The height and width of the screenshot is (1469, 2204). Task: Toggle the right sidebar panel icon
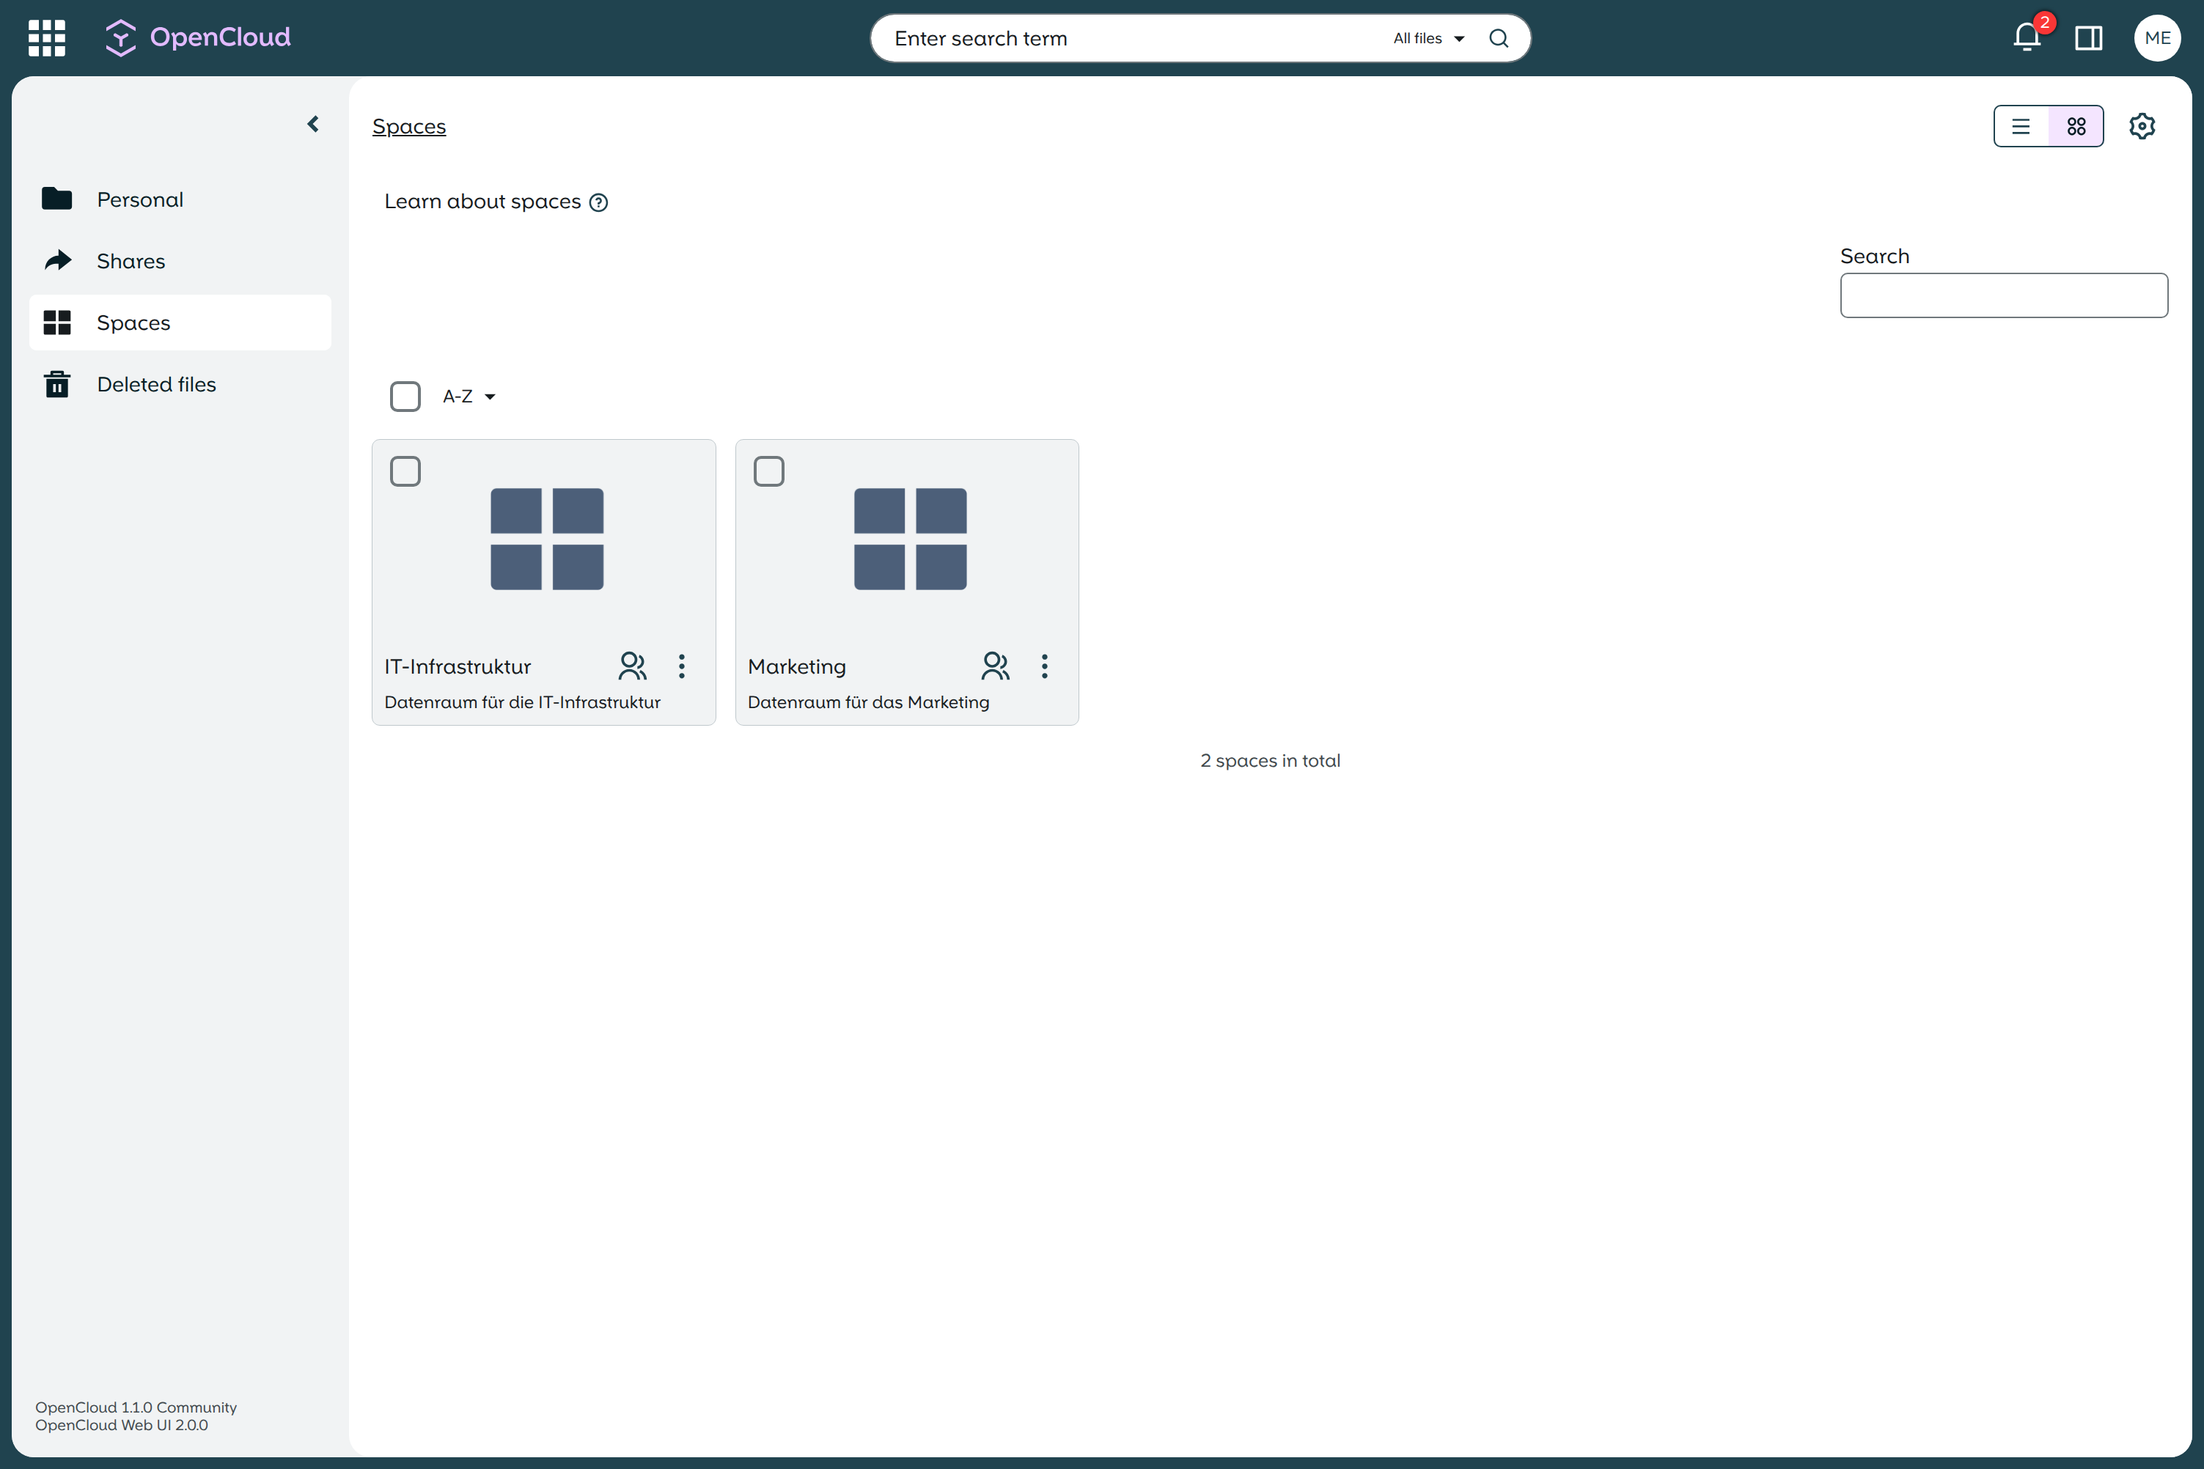[2089, 38]
